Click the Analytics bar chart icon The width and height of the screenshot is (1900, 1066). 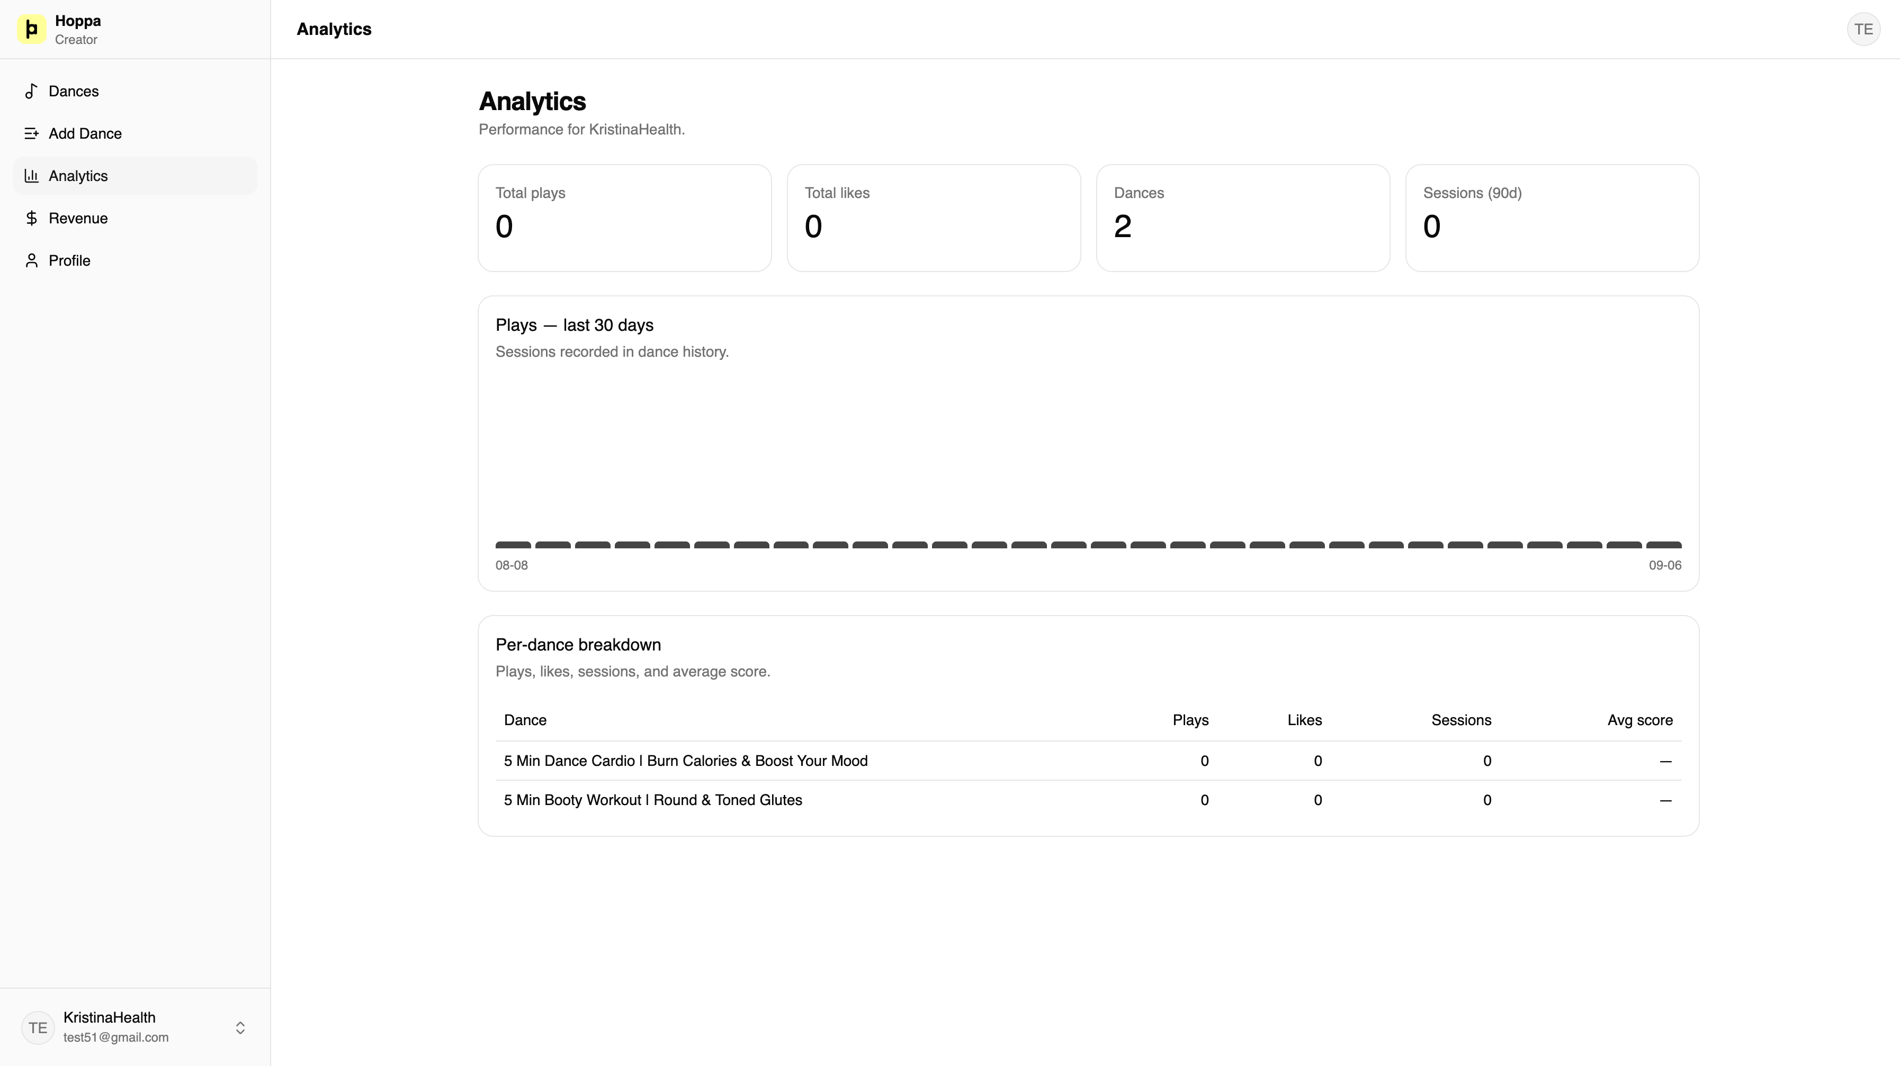[31, 175]
